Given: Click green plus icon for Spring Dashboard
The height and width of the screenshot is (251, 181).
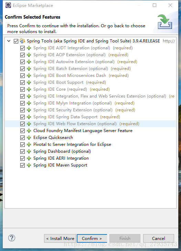Looking at the screenshot, I should (29, 151).
